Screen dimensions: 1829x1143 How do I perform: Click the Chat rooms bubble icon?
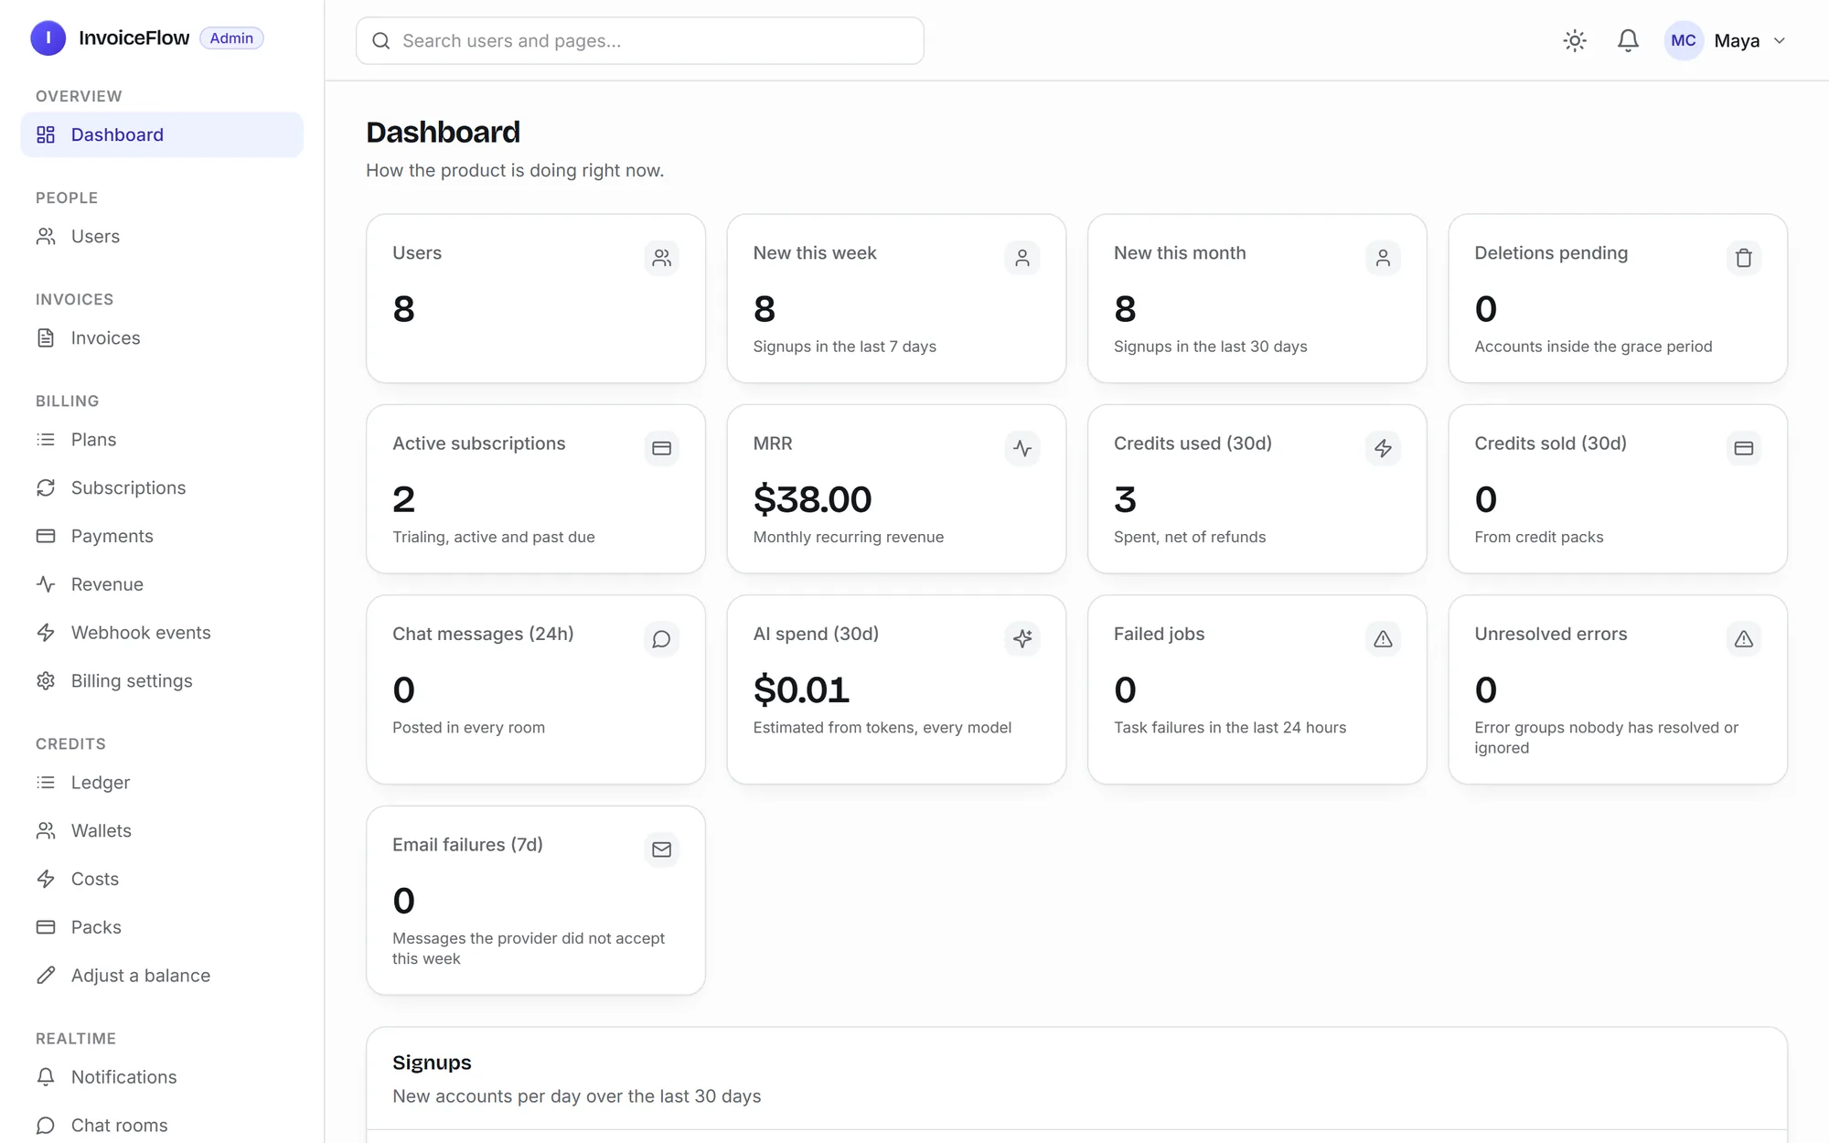point(46,1126)
